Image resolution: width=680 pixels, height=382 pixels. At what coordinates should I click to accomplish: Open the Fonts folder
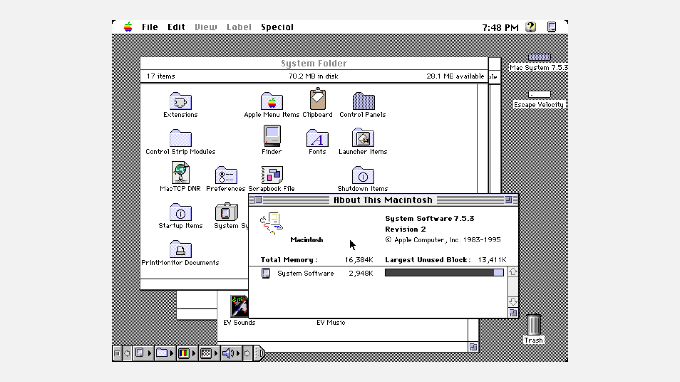(x=317, y=139)
